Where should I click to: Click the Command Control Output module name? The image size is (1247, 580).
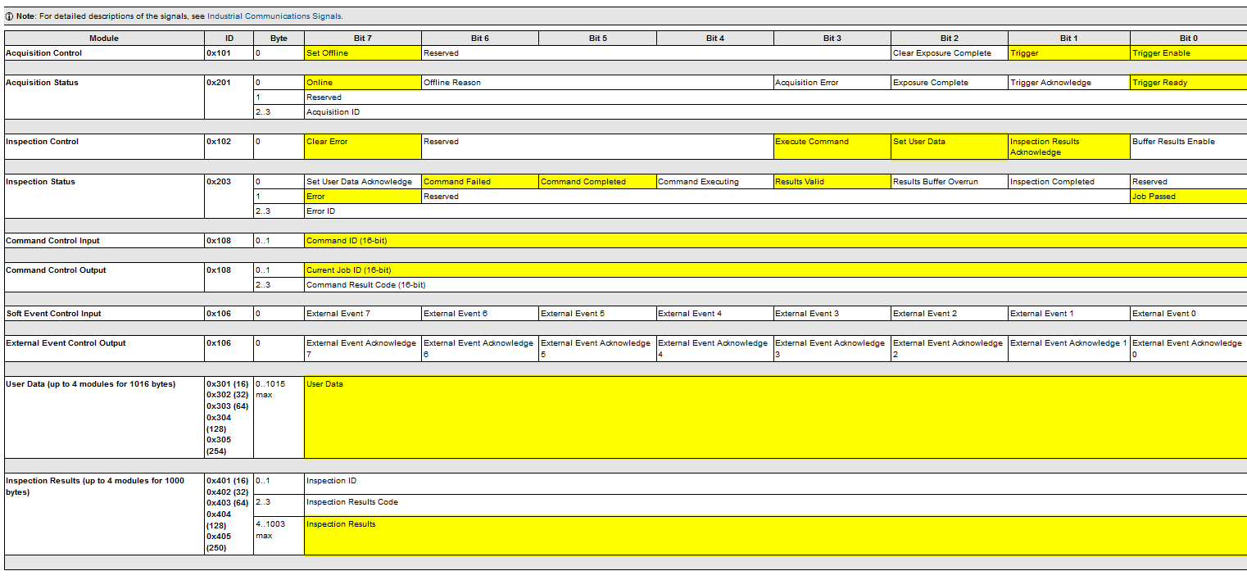click(56, 270)
